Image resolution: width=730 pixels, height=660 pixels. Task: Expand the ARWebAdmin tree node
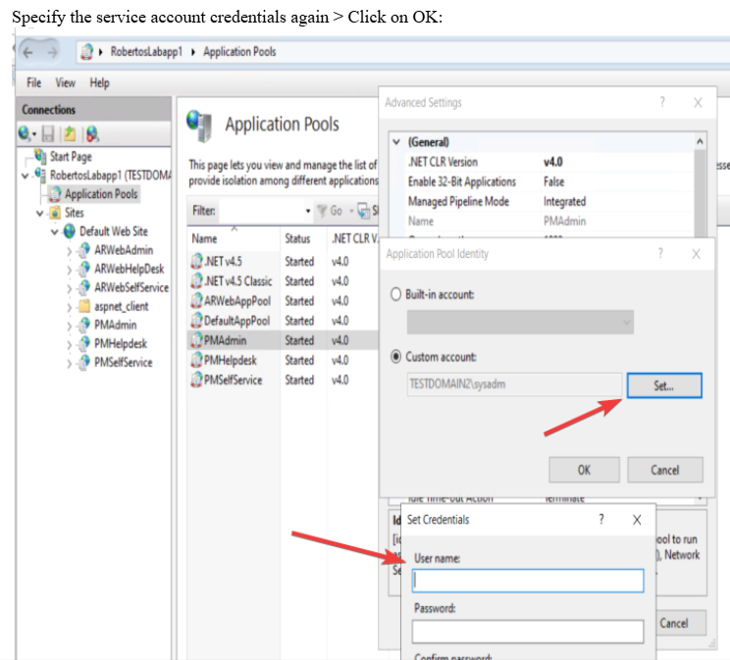click(x=69, y=251)
